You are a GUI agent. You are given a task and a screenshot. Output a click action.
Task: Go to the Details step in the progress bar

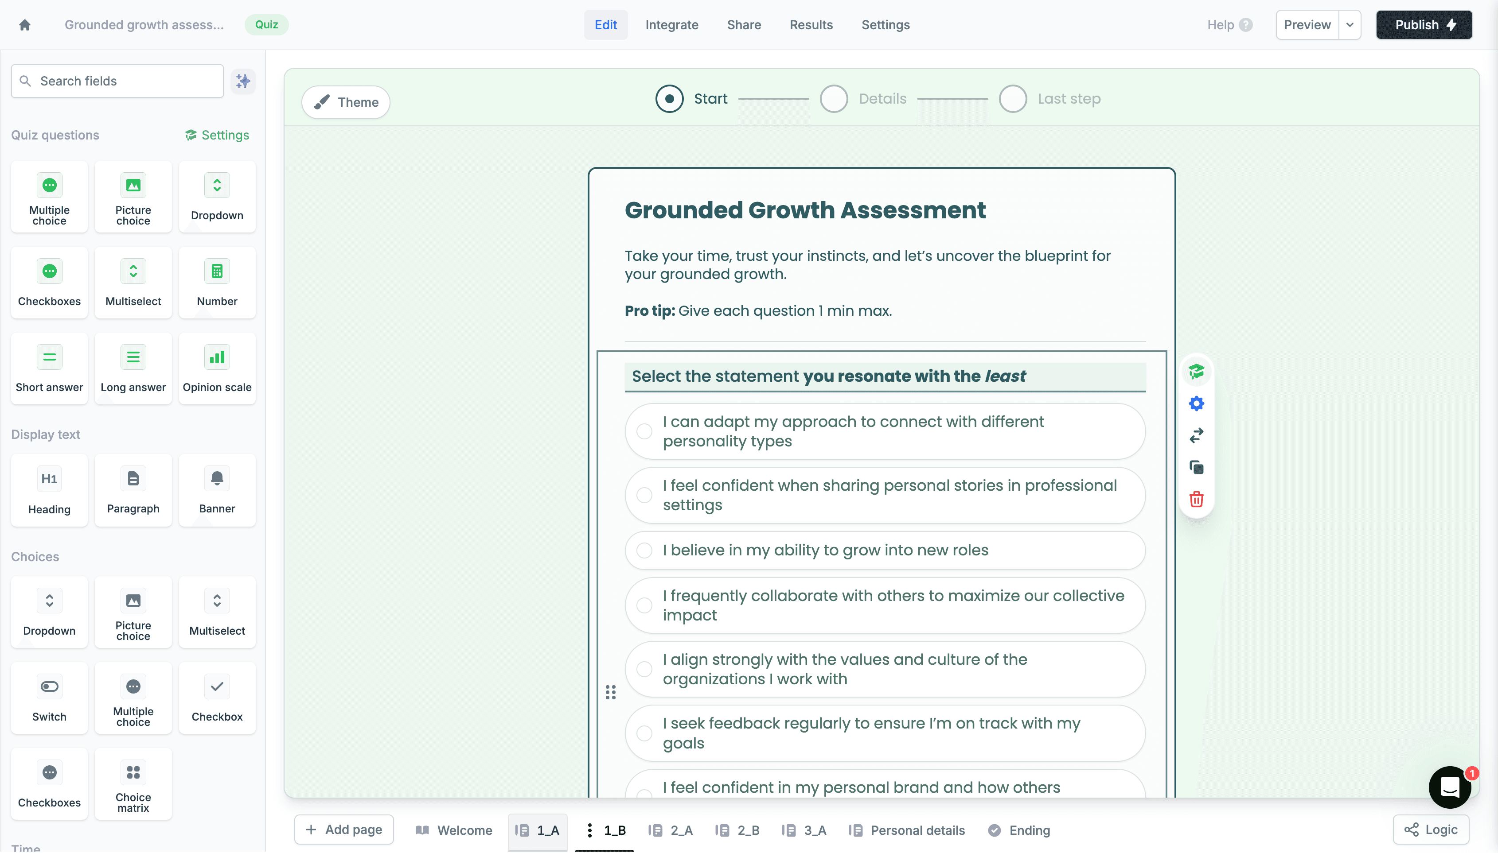pyautogui.click(x=863, y=98)
